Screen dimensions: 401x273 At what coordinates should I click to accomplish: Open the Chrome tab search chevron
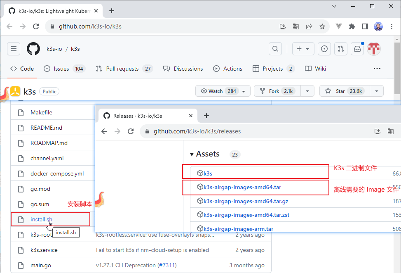[334, 6]
